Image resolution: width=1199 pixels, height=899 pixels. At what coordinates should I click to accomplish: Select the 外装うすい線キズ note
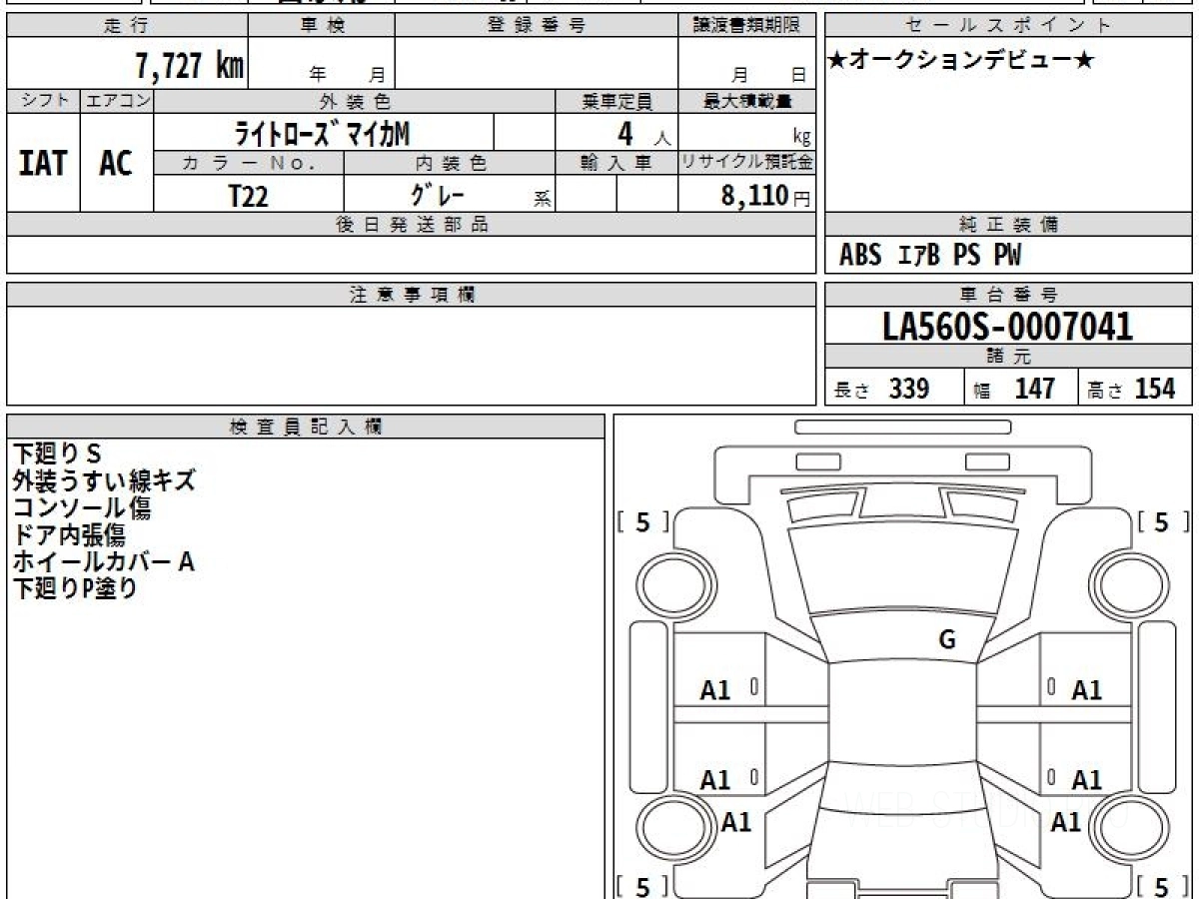click(104, 481)
